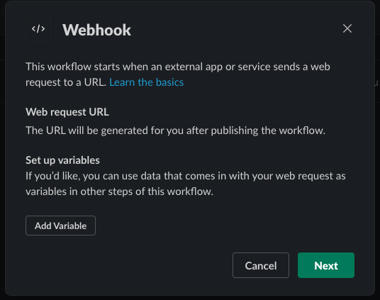
Task: Open the Learn the basics link
Action: pos(146,82)
